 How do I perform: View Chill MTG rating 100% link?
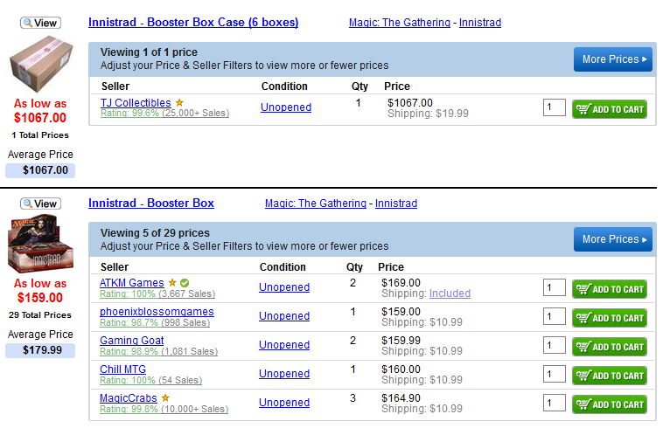point(151,380)
